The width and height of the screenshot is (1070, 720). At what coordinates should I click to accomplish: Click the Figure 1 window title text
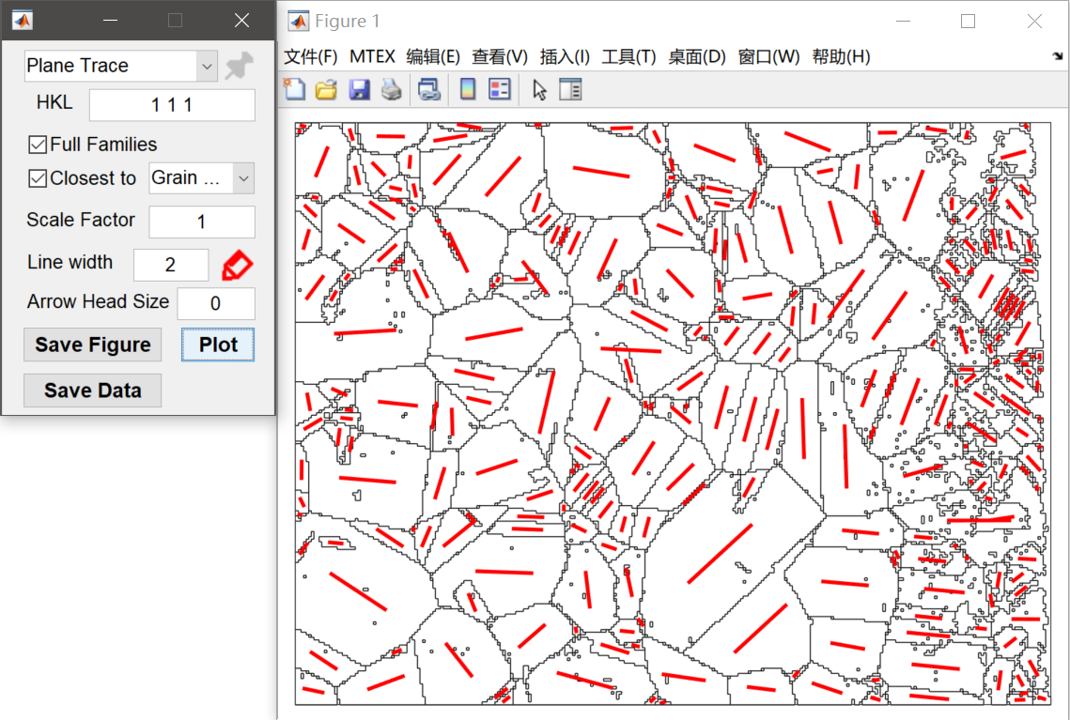coord(348,22)
